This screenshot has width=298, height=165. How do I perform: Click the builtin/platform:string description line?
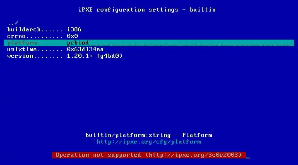point(149,135)
